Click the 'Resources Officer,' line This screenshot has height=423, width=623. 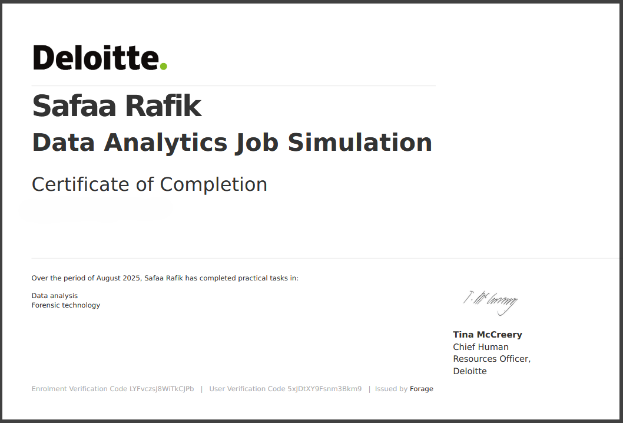492,359
